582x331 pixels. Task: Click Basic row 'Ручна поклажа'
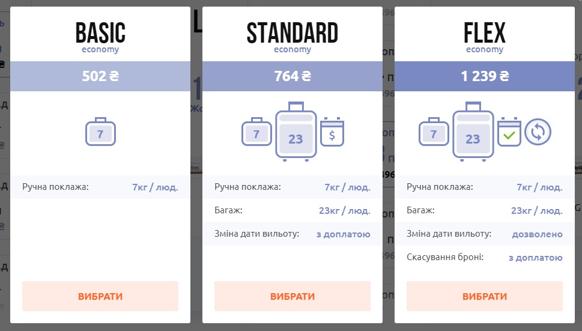pos(100,187)
